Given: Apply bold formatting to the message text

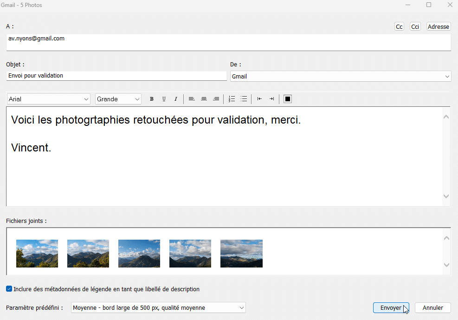Looking at the screenshot, I should pos(151,98).
